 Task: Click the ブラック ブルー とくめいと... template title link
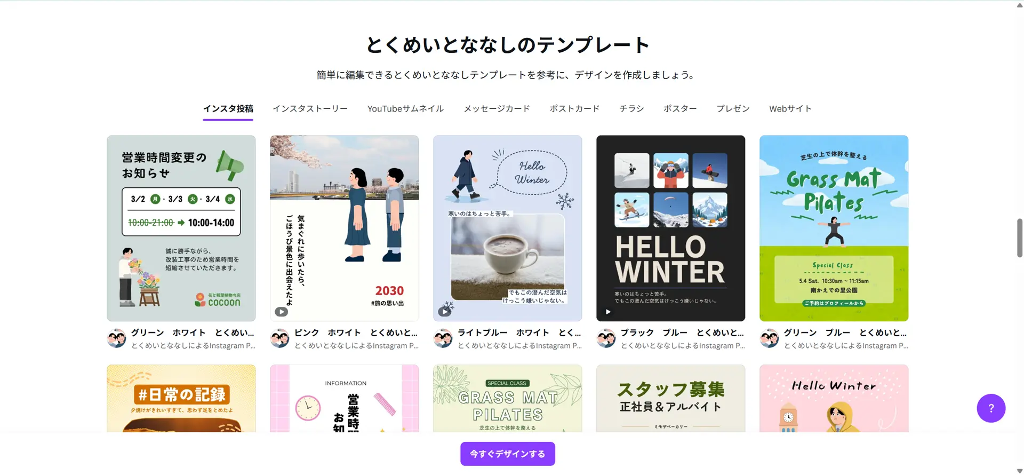[x=682, y=332]
